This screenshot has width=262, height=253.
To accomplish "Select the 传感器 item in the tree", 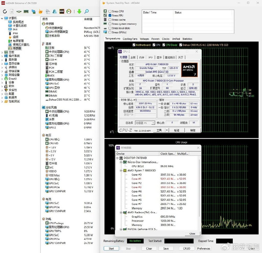I will click(x=17, y=48).
